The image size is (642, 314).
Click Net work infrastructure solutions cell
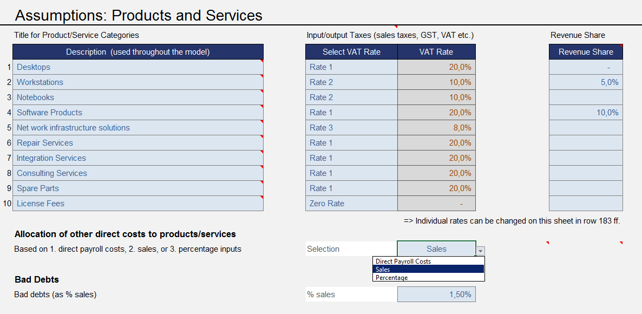tap(137, 128)
